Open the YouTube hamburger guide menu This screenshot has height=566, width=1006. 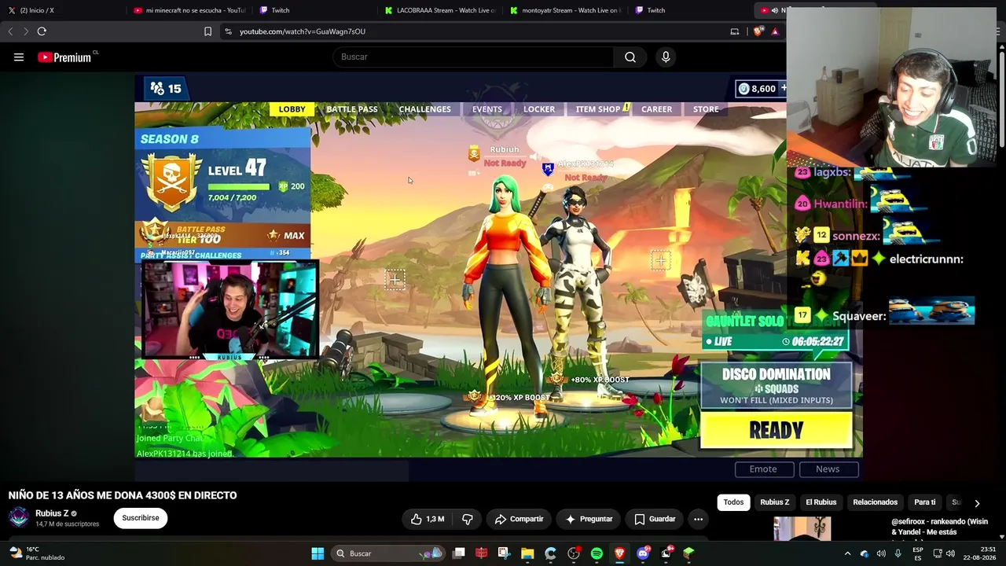click(19, 57)
